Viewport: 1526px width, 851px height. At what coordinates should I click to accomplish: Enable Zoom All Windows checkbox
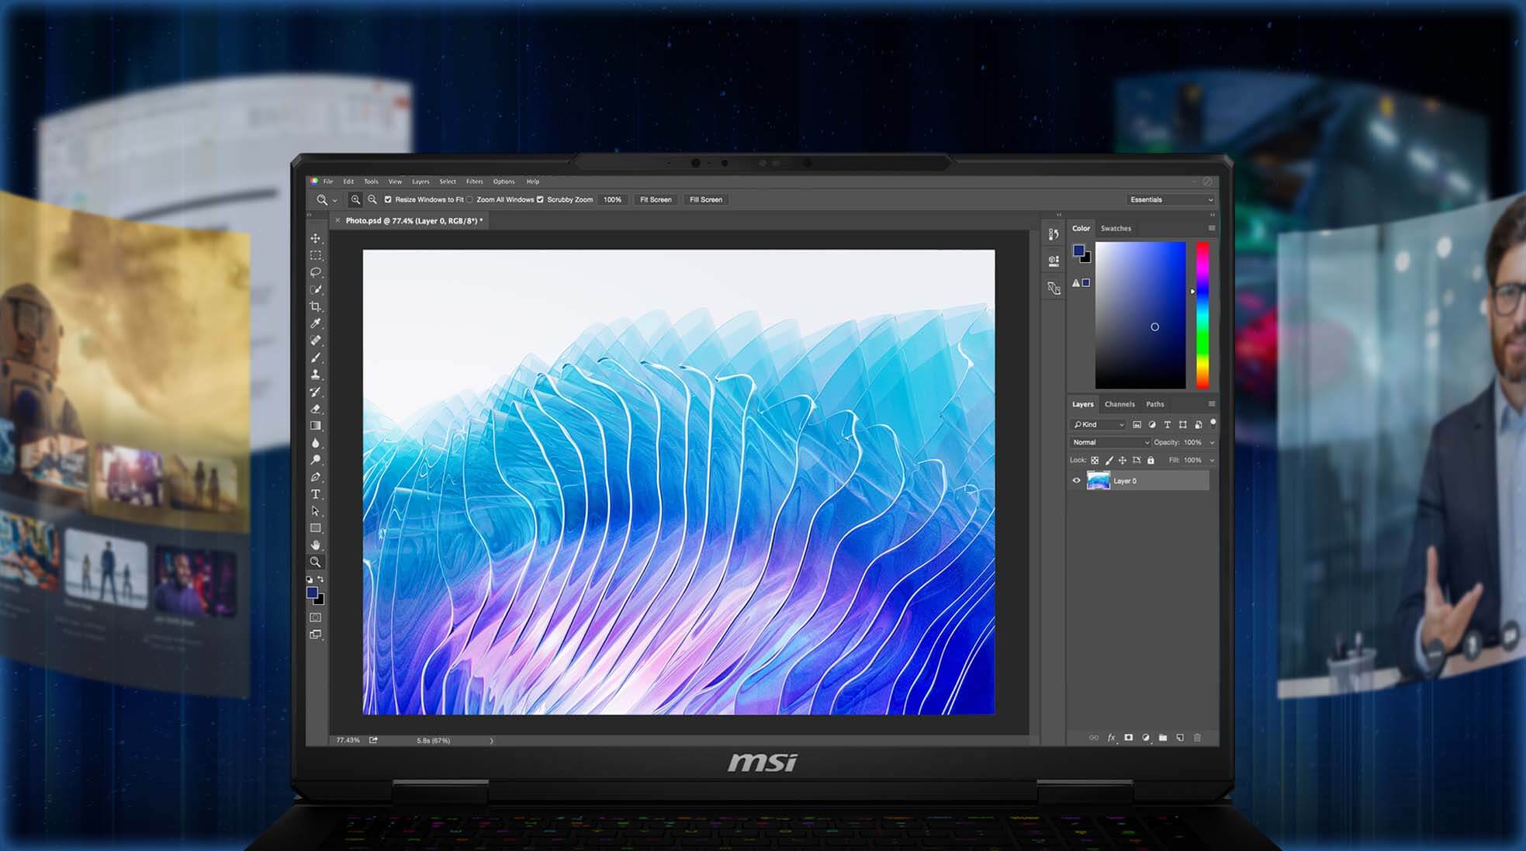[x=470, y=199]
